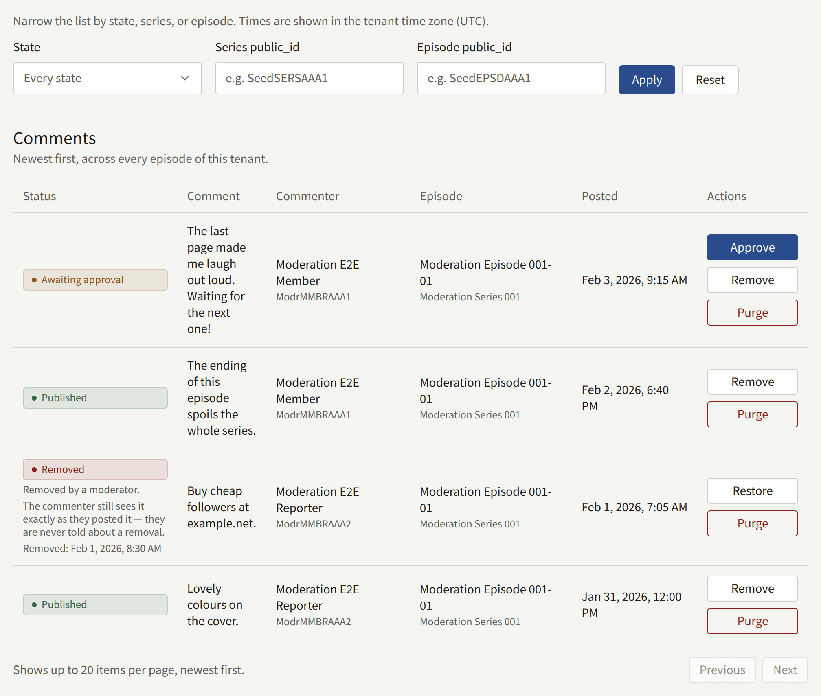
Task: Click the Comment column header
Action: (213, 196)
